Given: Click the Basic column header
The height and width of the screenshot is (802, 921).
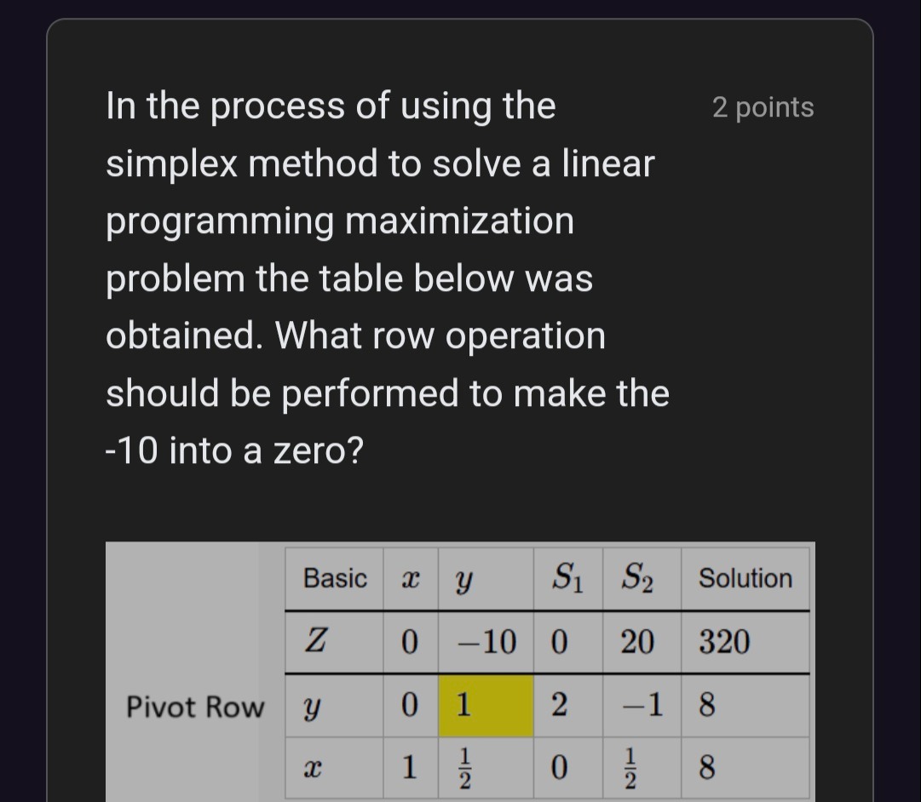Looking at the screenshot, I should 335,578.
